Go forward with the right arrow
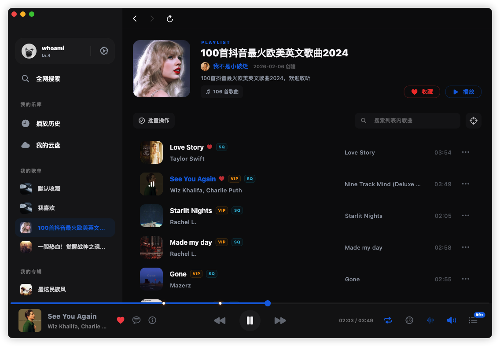 (152, 18)
